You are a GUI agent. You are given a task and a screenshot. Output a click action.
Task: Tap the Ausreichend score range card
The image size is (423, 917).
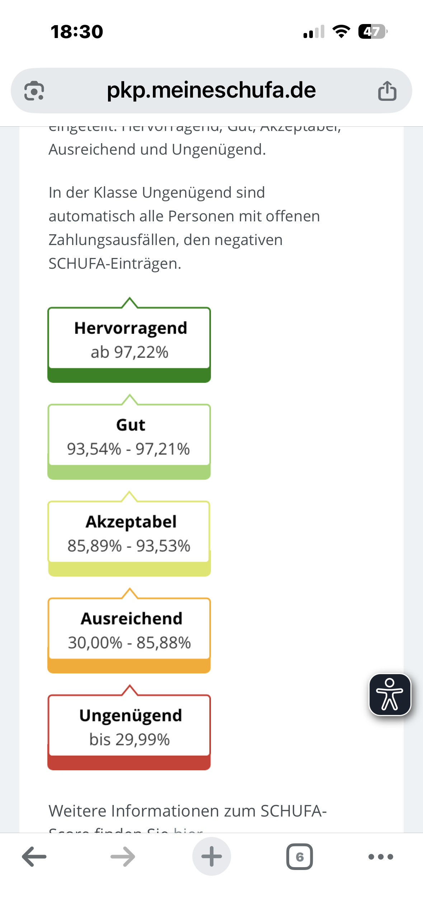tap(129, 630)
